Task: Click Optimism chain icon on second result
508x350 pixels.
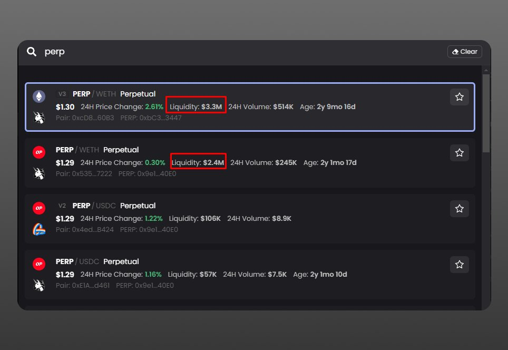Action: pyautogui.click(x=39, y=152)
